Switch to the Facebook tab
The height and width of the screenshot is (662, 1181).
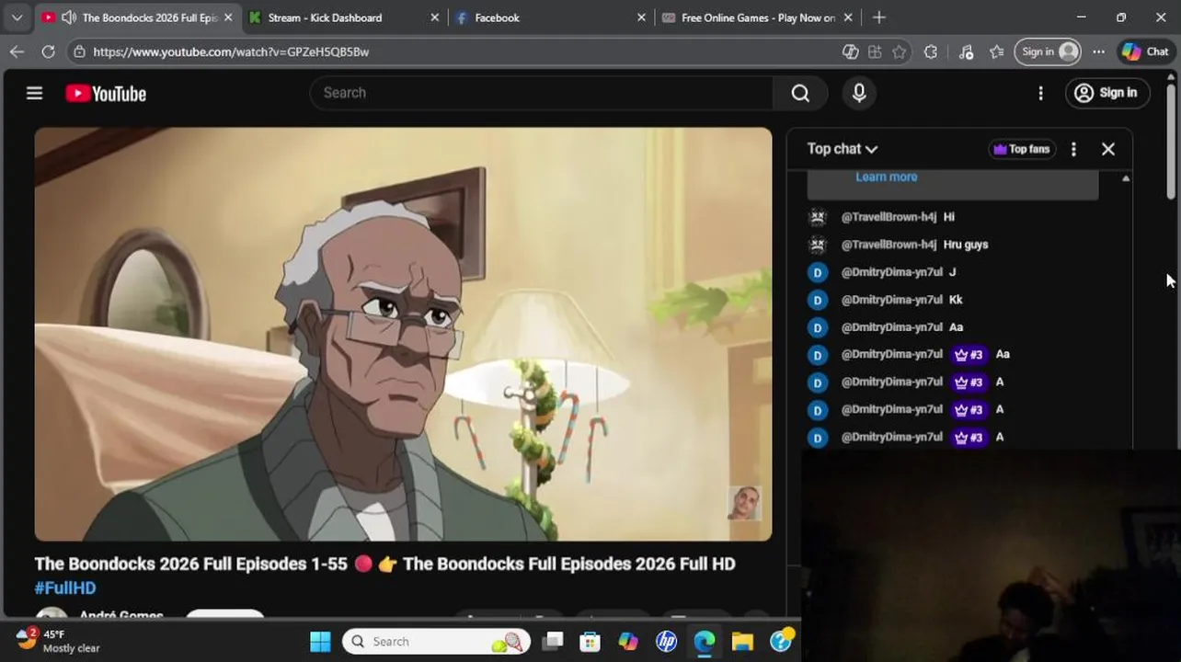point(497,17)
